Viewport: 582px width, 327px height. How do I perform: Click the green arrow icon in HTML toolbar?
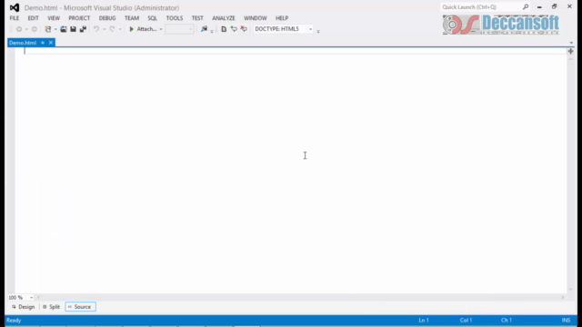coord(234,29)
